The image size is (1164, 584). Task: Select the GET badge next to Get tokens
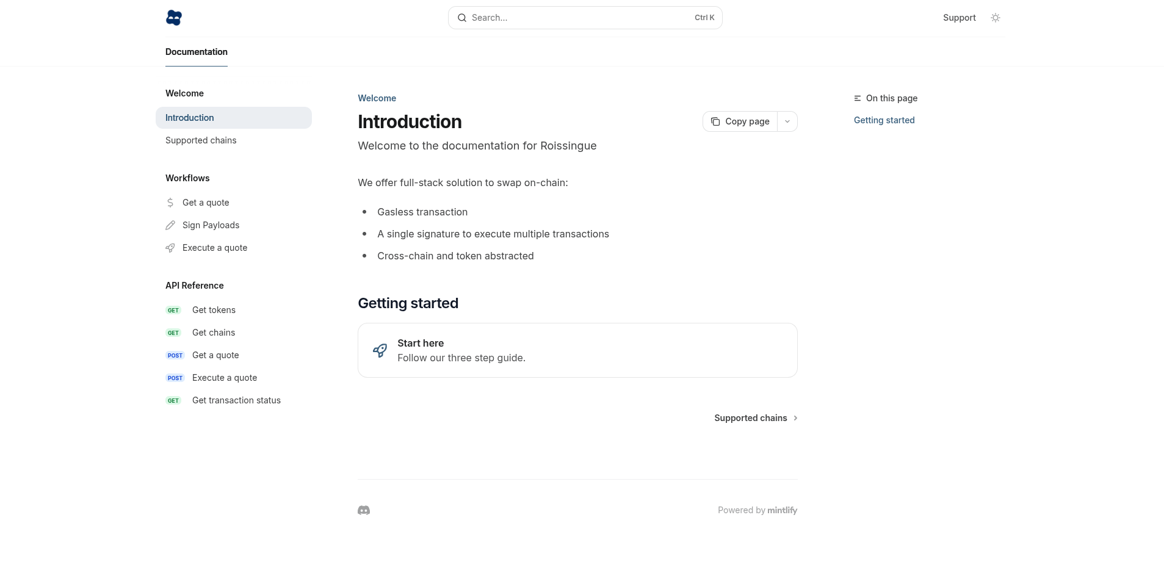173,310
